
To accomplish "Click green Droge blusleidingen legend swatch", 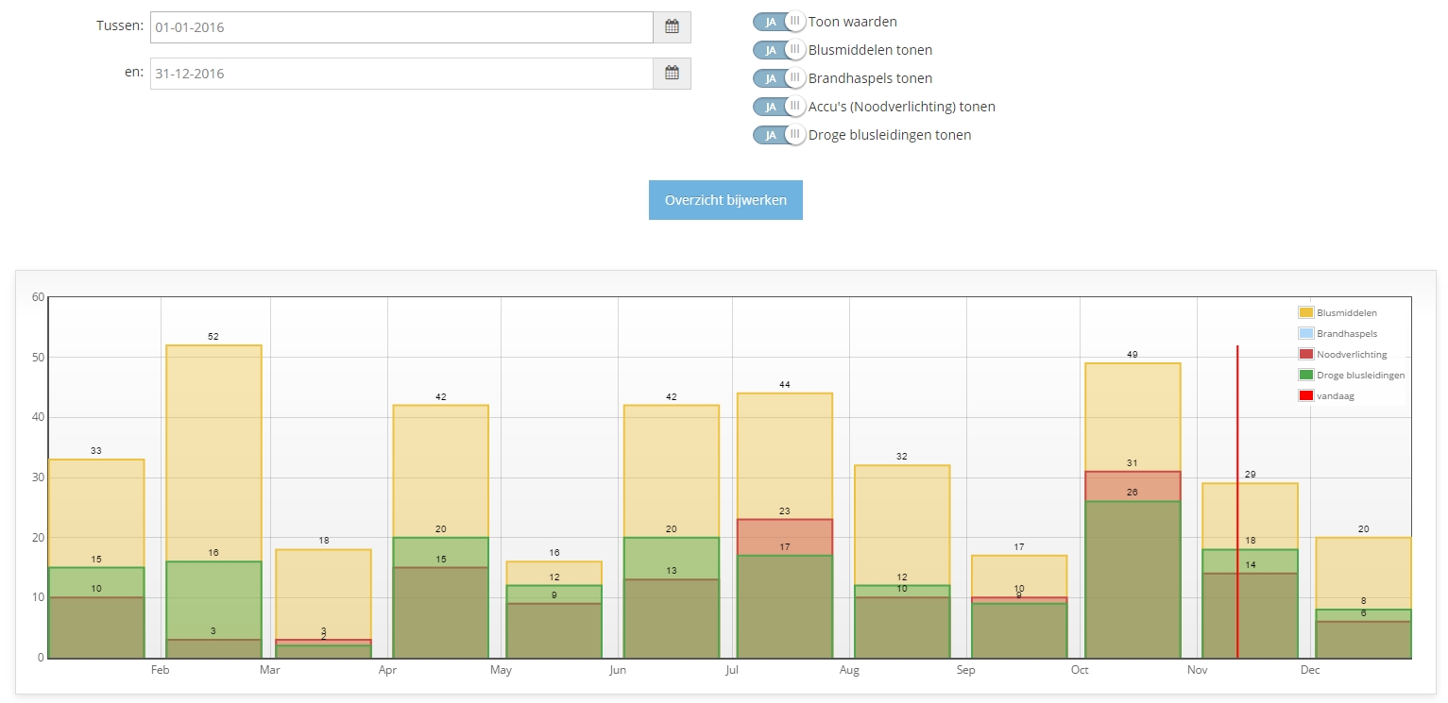I will (1306, 375).
